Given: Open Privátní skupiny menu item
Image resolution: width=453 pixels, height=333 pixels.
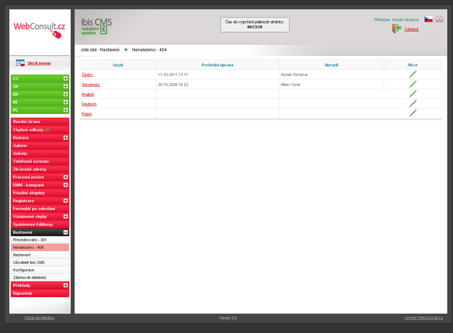Looking at the screenshot, I should (40, 193).
